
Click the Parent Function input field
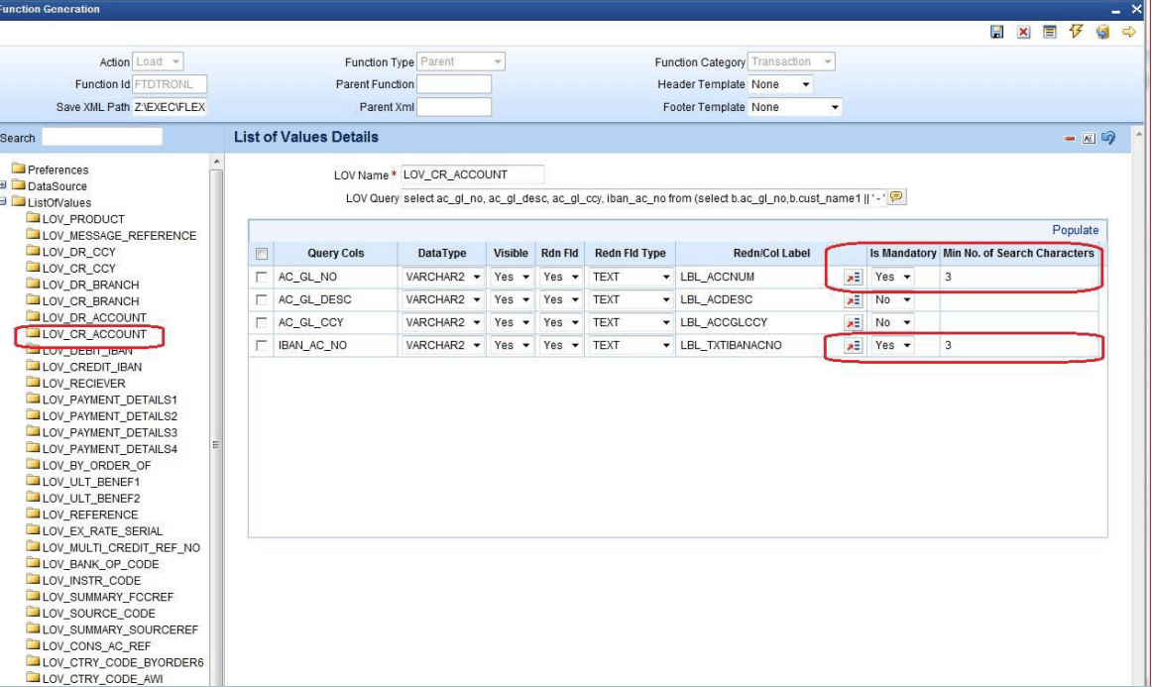pyautogui.click(x=454, y=84)
